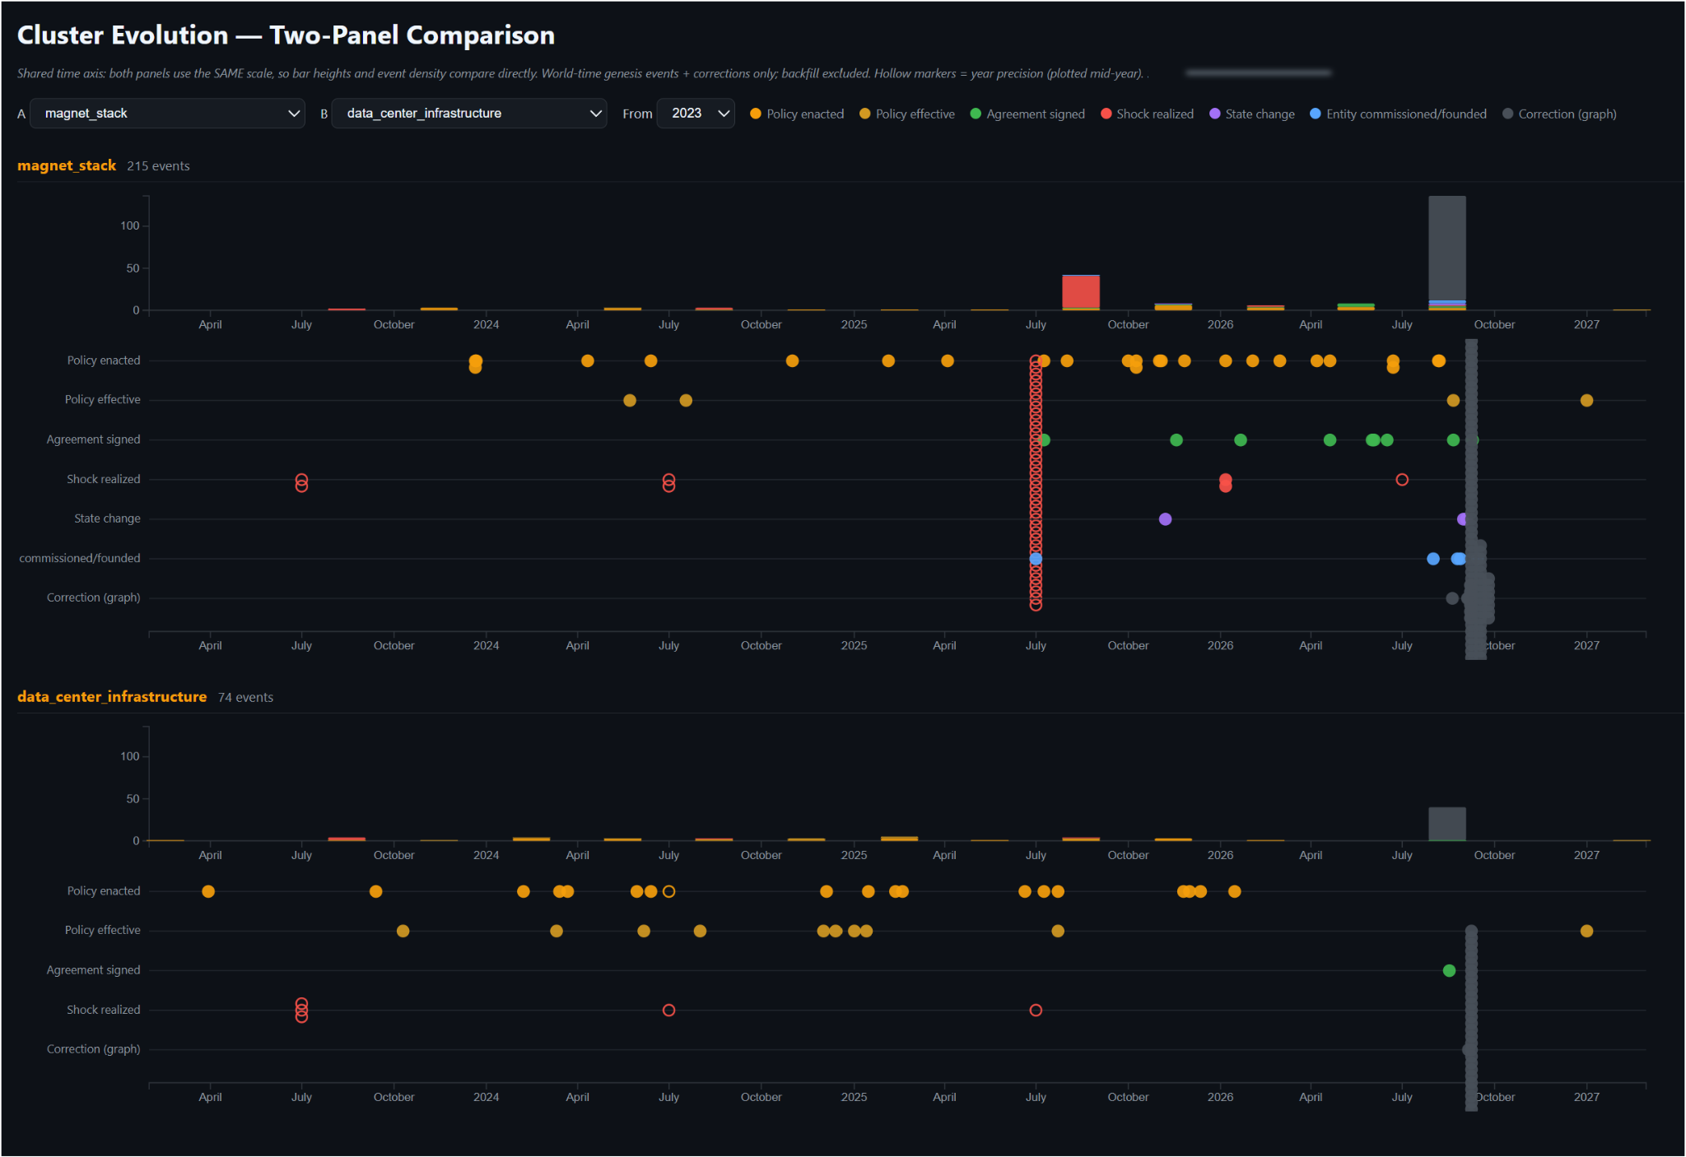Click the '215 events' count
Screen dimensions: 1686x1157
click(x=158, y=166)
